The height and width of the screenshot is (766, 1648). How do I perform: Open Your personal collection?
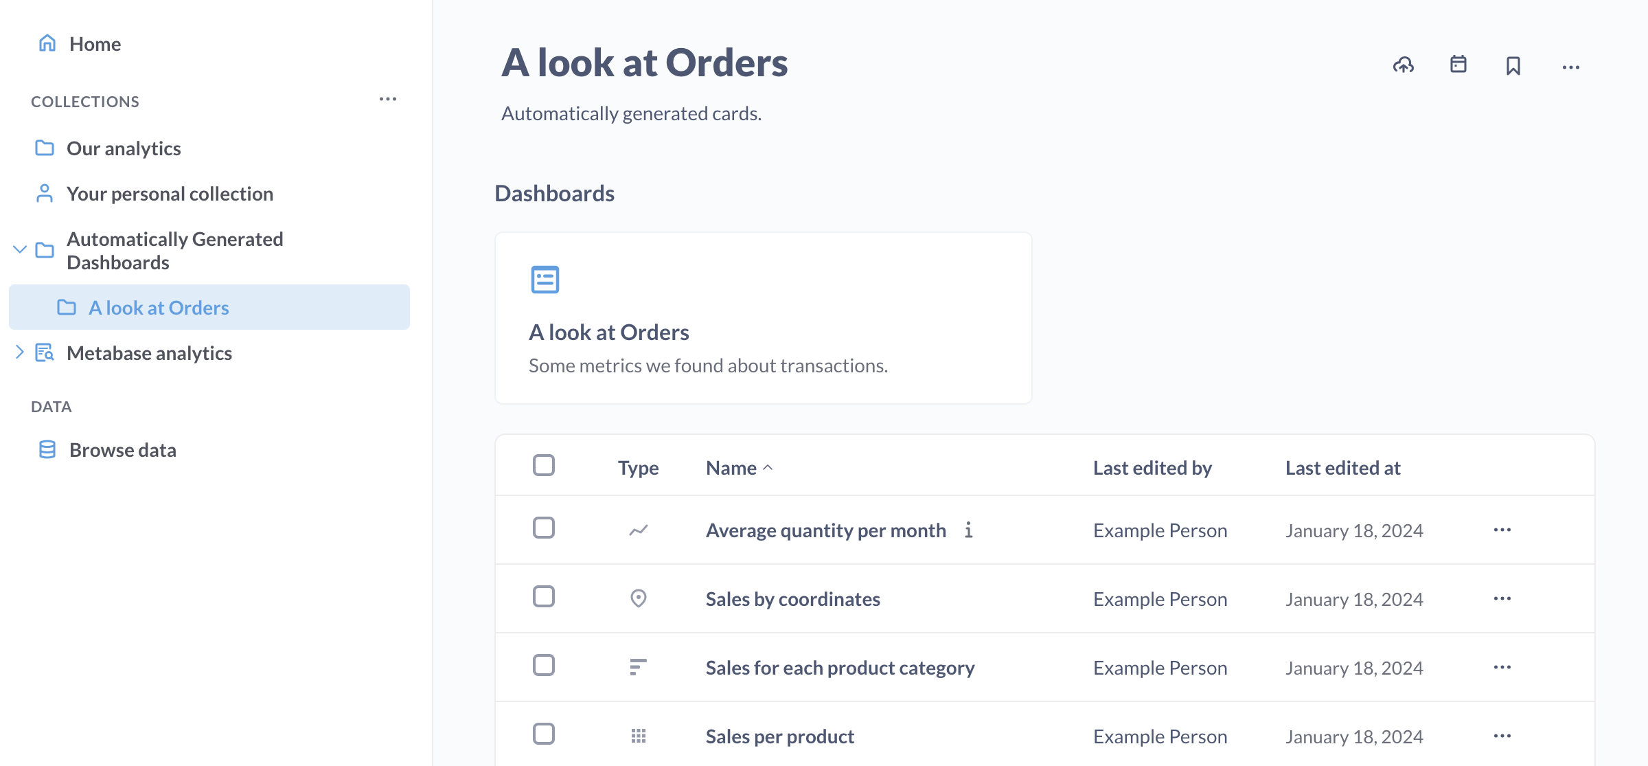click(x=170, y=194)
